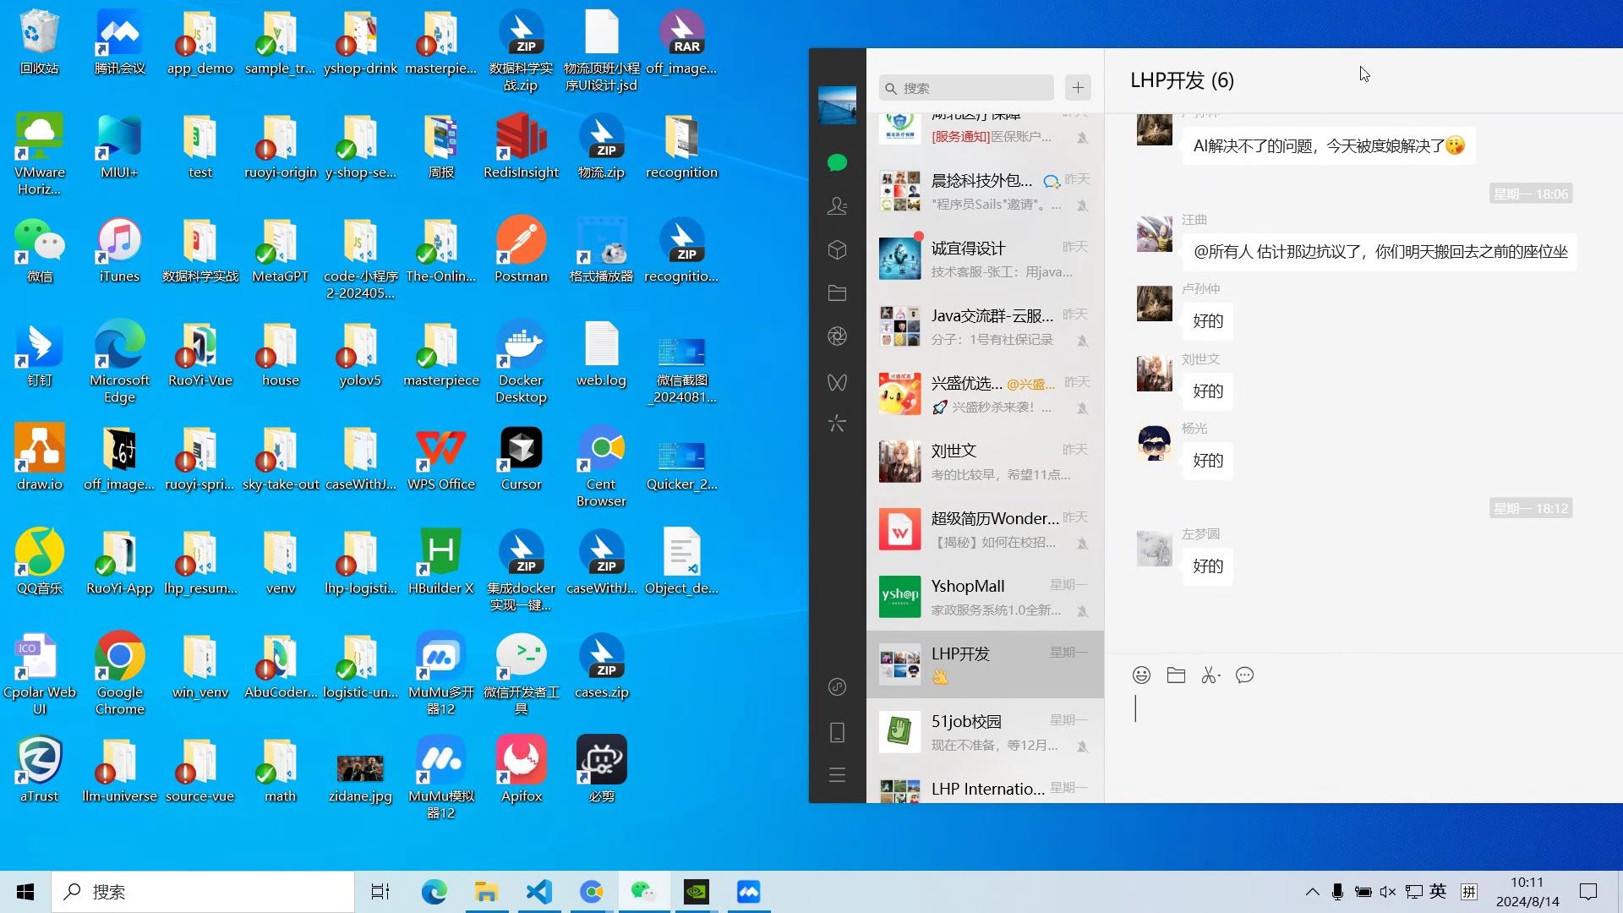1623x913 pixels.
Task: Open the emoji picker in chat toolbar
Action: tap(1141, 675)
